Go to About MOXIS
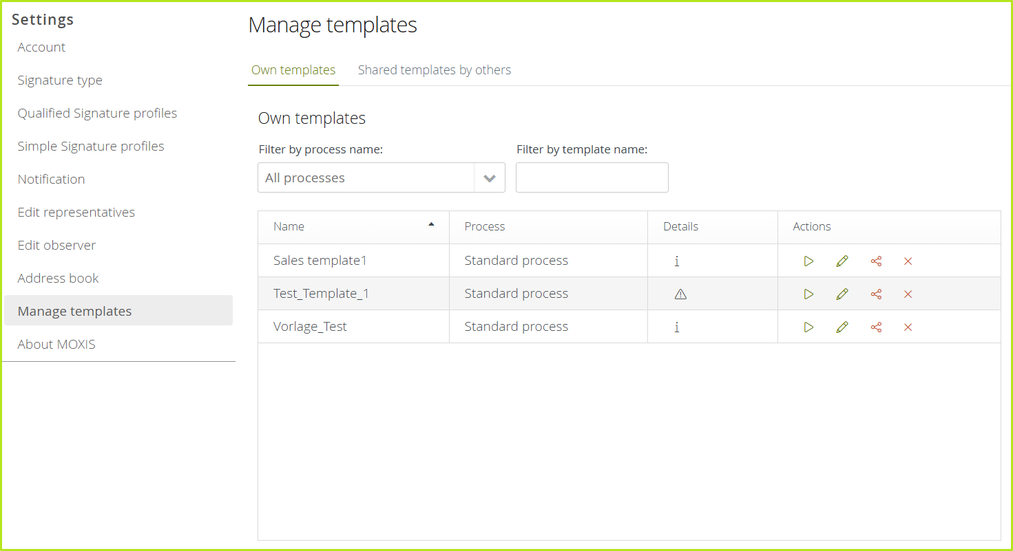This screenshot has width=1013, height=551. point(56,344)
